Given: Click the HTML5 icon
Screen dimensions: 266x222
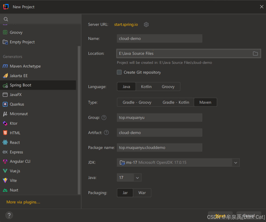Looking at the screenshot, I should point(5,133).
